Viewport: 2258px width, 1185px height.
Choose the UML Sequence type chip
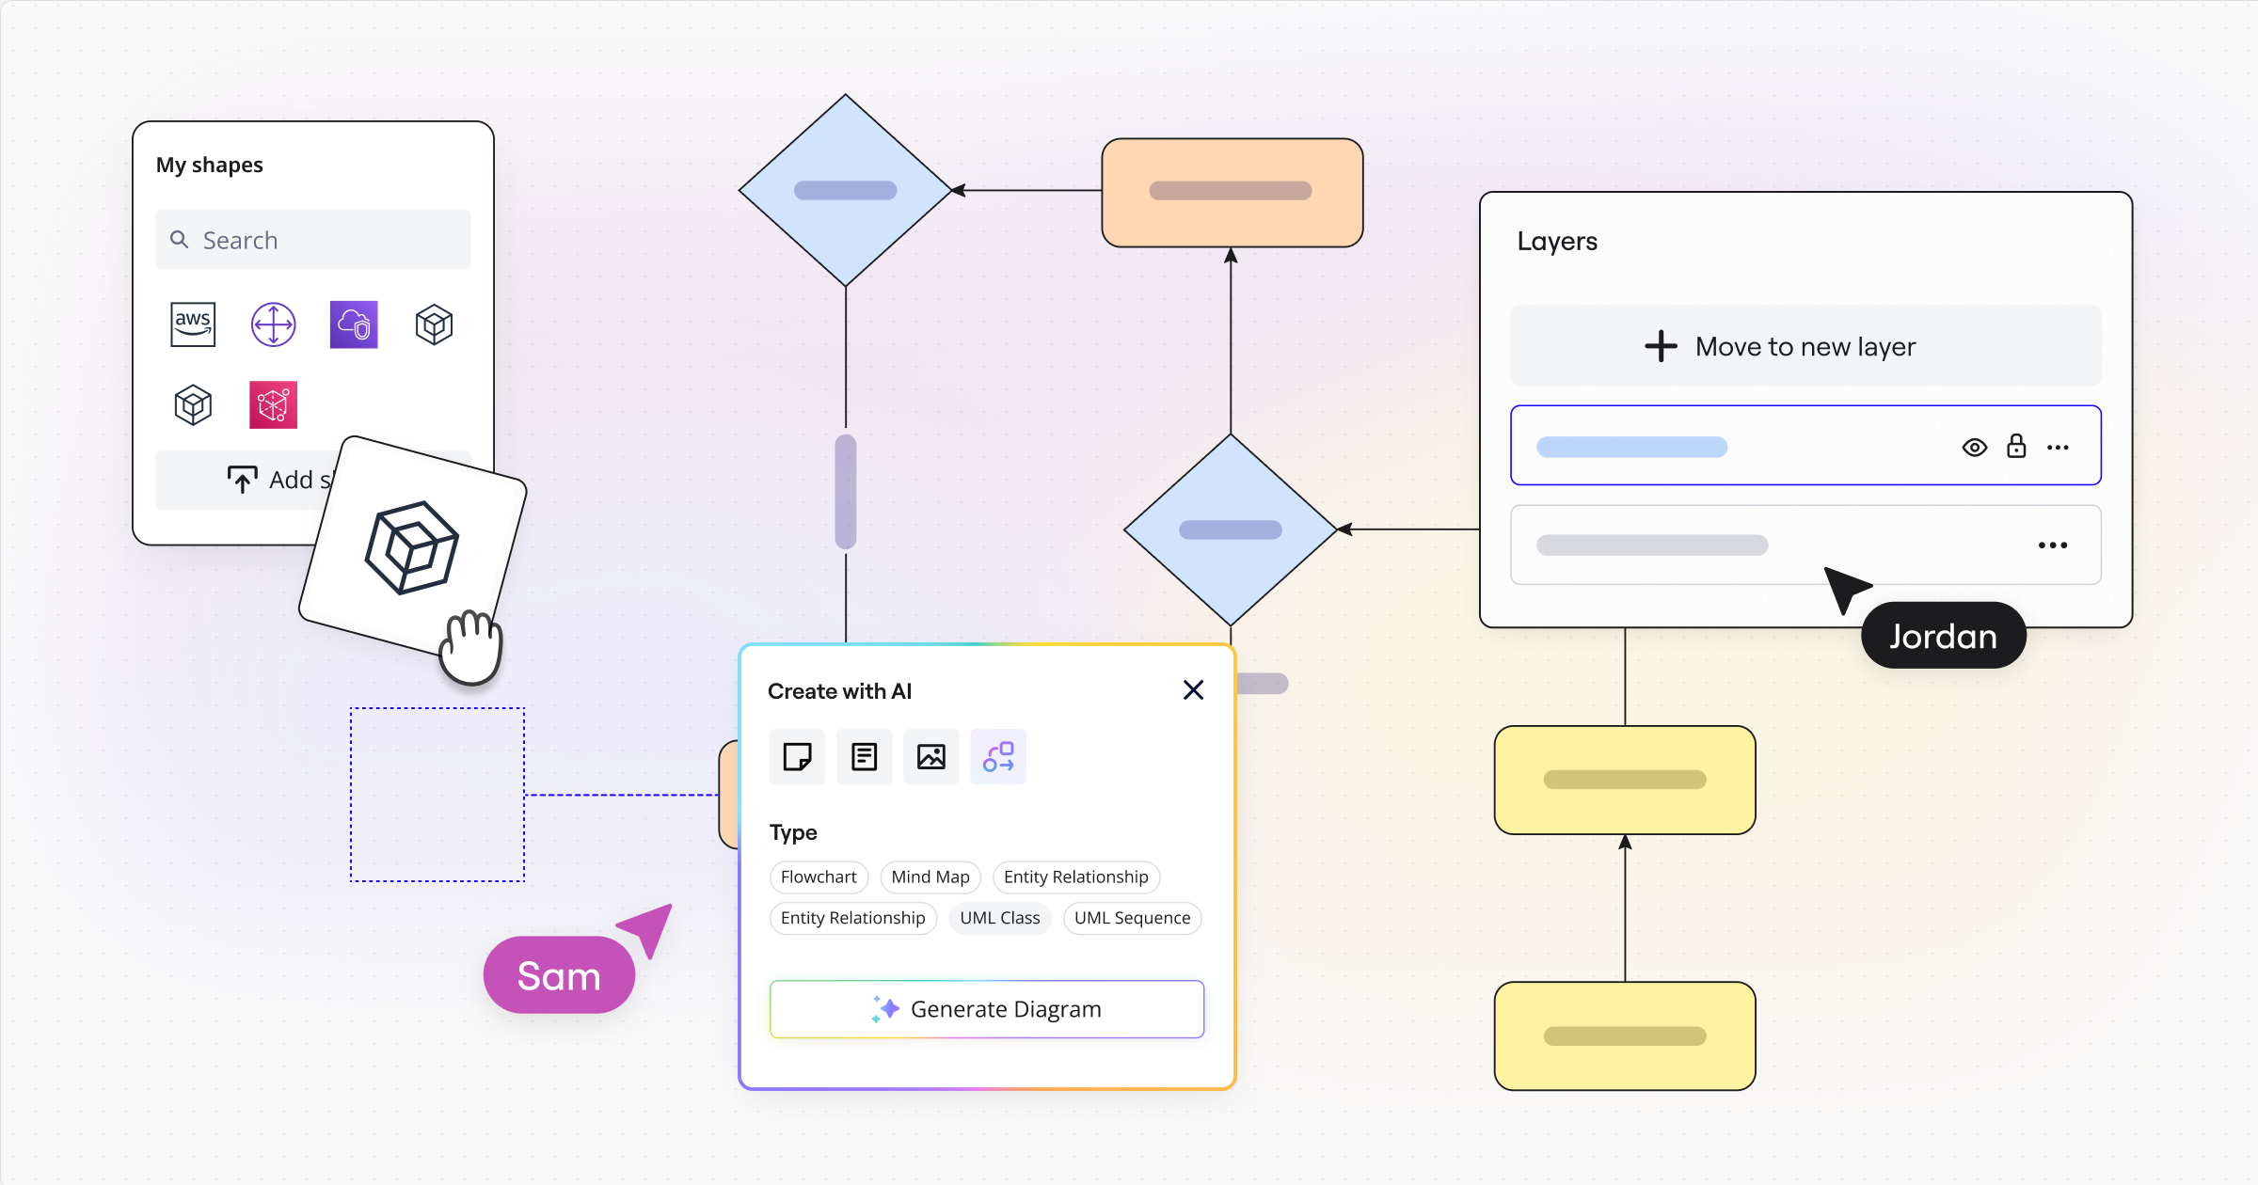tap(1132, 919)
